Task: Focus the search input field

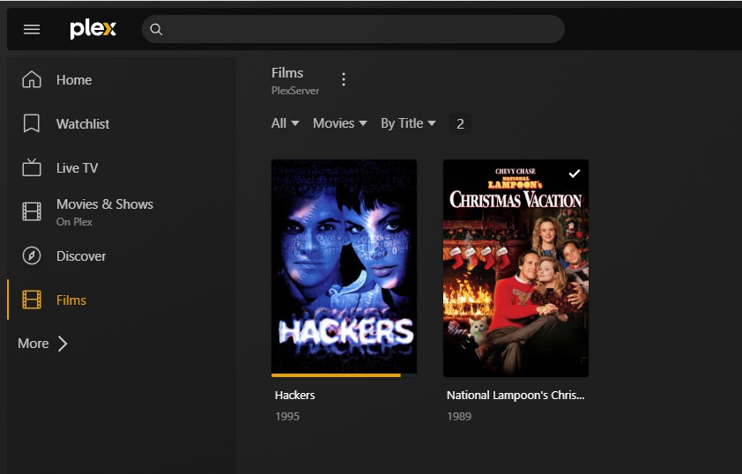Action: [353, 29]
